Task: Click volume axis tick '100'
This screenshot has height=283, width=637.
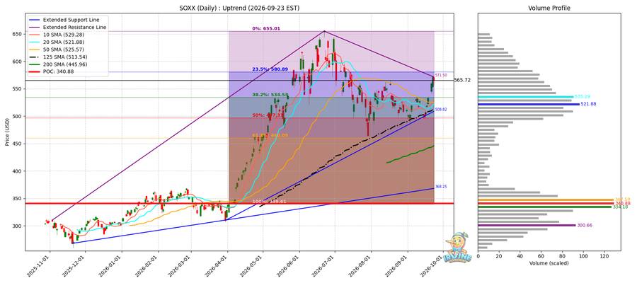Action: click(584, 256)
